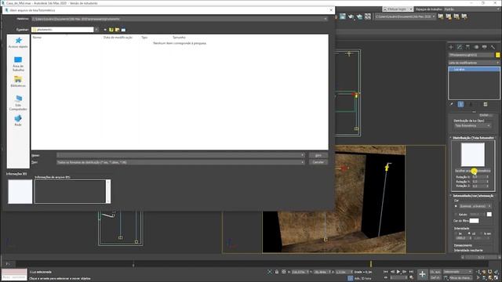502x282 pixels.
Task: Click the yellow object color swatch
Action: [x=498, y=55]
